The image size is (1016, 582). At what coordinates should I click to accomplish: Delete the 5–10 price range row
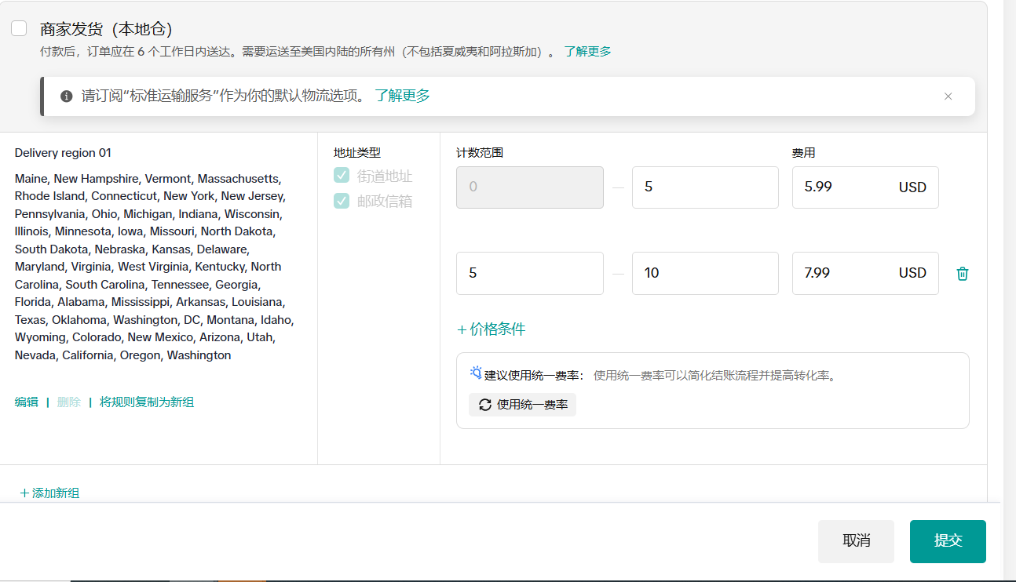tap(962, 274)
